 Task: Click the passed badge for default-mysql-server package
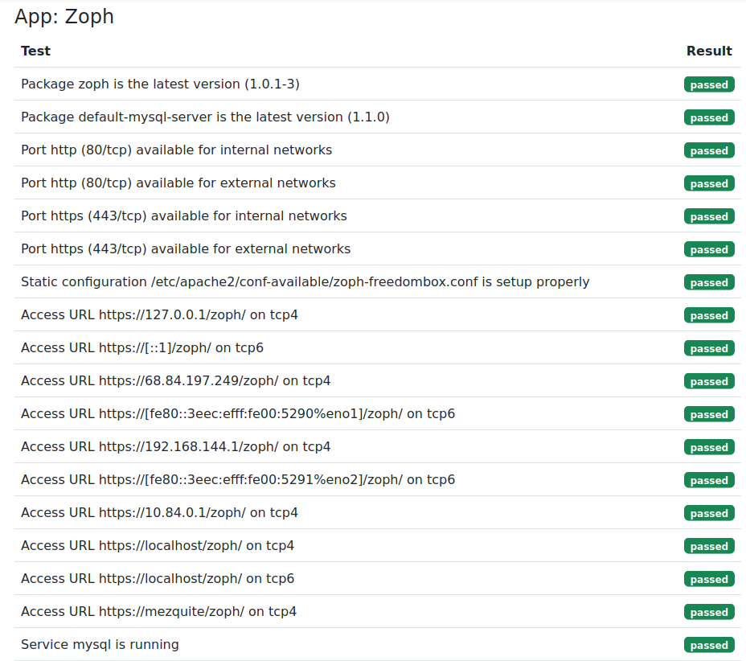708,117
